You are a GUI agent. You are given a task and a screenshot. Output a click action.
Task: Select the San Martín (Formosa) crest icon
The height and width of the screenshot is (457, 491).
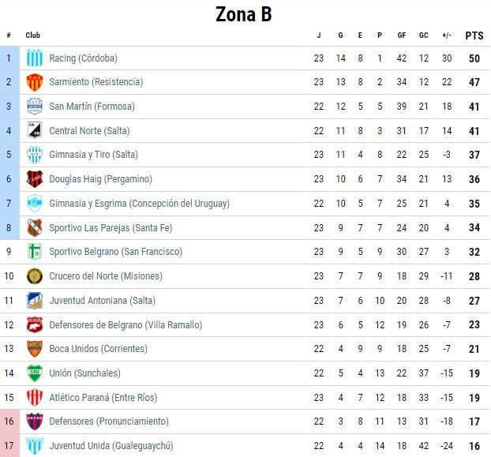[34, 107]
